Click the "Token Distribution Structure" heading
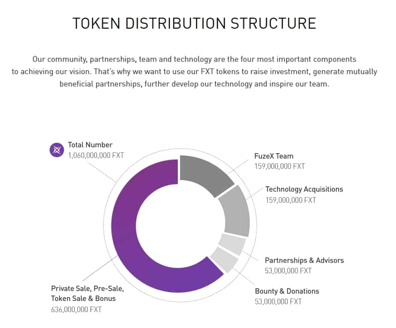This screenshot has width=396, height=328. click(194, 23)
